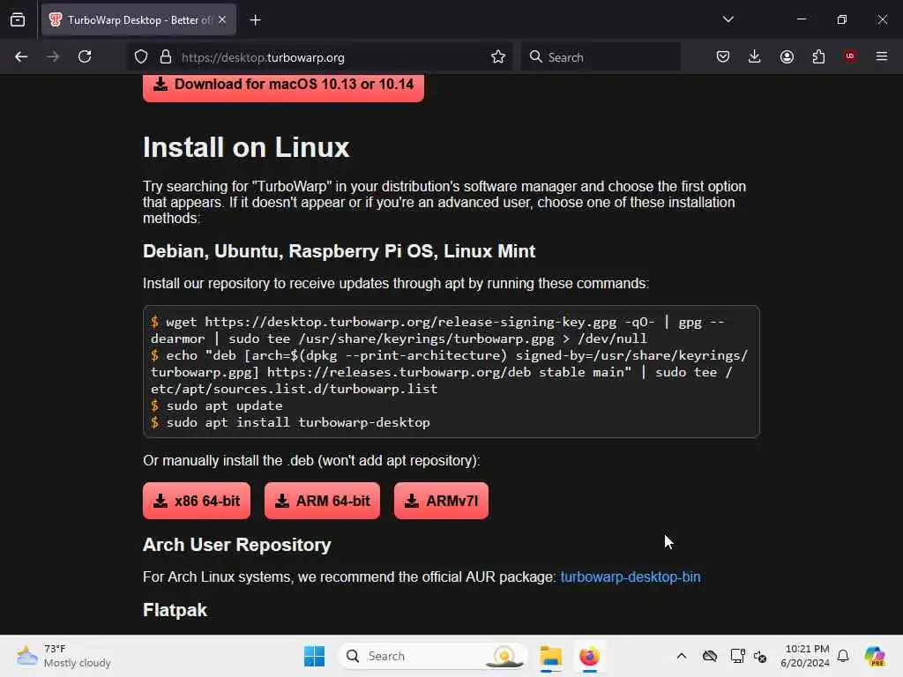Click the 'Debian, Ubuntu, Raspberry Pi OS' heading

(340, 251)
